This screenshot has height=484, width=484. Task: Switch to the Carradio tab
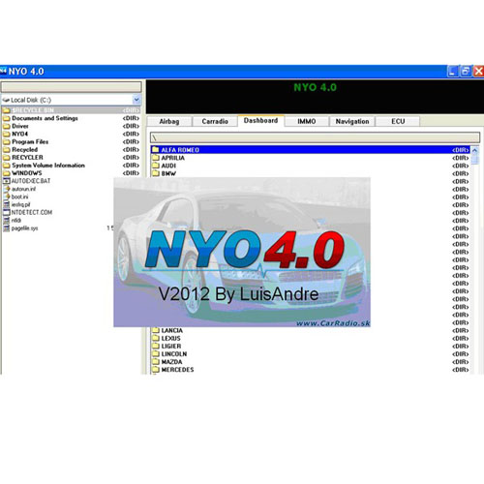tap(215, 122)
